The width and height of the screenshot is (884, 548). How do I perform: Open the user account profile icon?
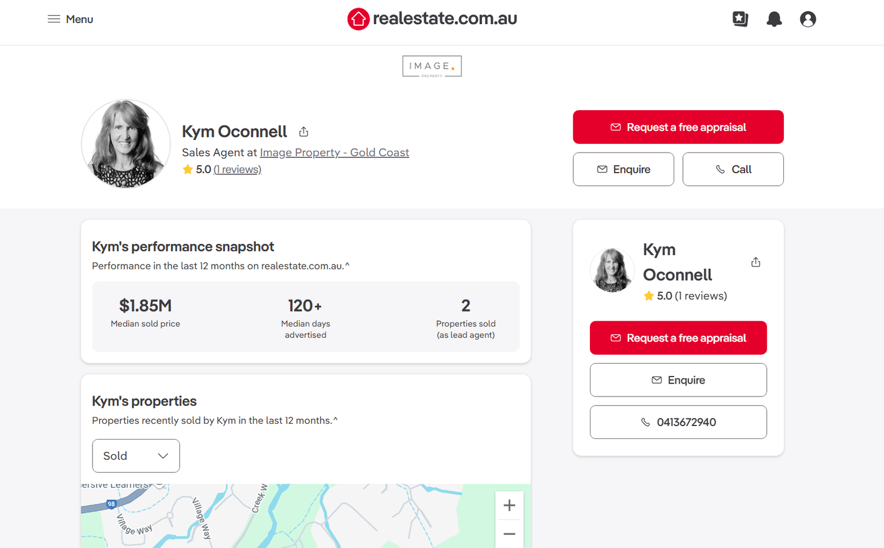pos(807,19)
